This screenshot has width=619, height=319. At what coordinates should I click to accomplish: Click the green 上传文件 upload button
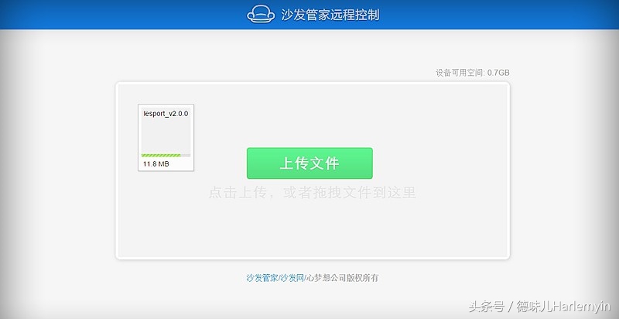(309, 163)
